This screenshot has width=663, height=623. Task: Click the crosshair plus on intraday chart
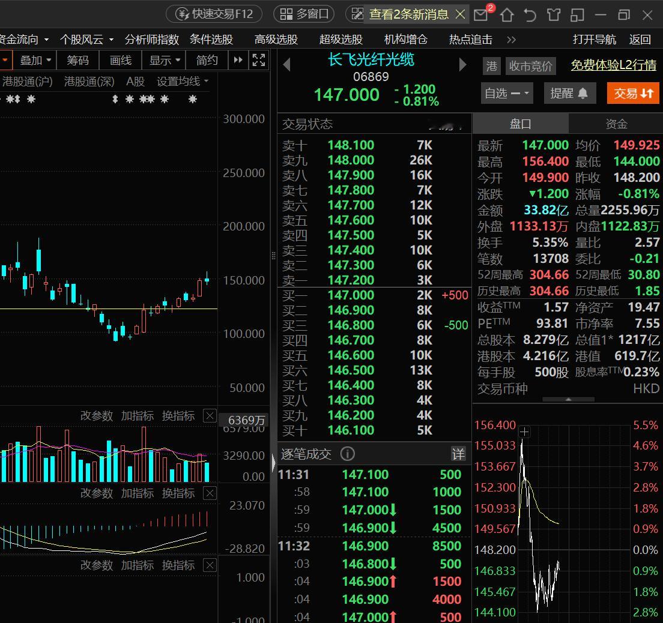[524, 432]
